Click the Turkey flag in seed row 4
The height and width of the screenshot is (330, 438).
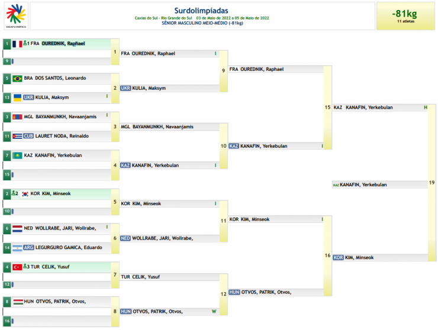[x=17, y=267]
